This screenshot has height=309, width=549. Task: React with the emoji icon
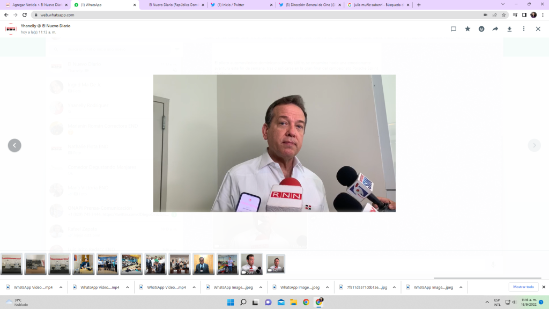point(481,29)
